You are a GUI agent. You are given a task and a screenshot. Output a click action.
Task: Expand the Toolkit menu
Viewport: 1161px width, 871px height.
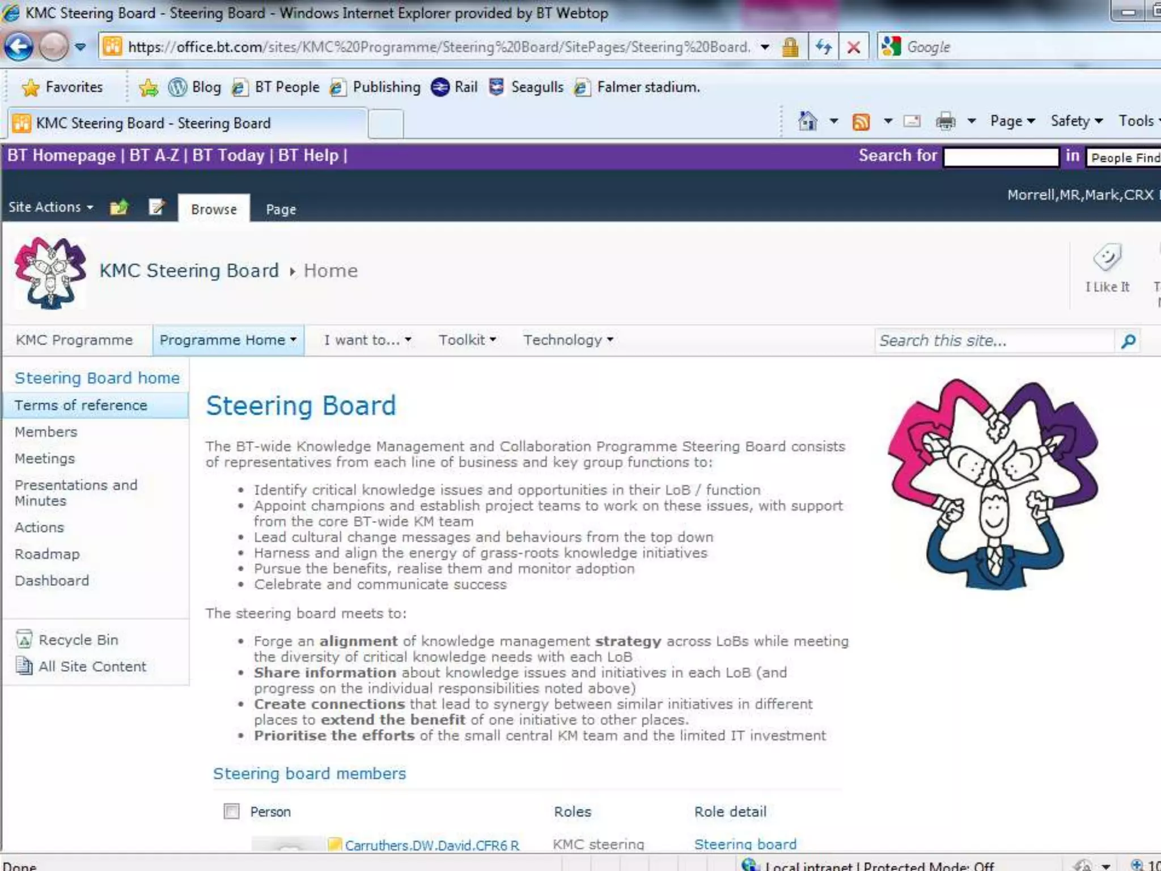pos(467,340)
